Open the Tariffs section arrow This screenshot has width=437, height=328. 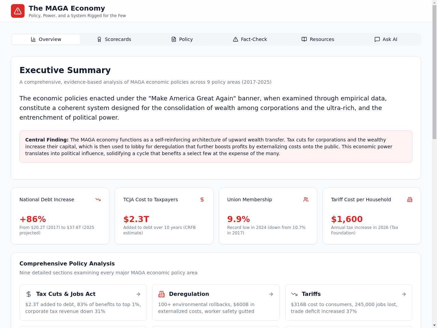[404, 294]
